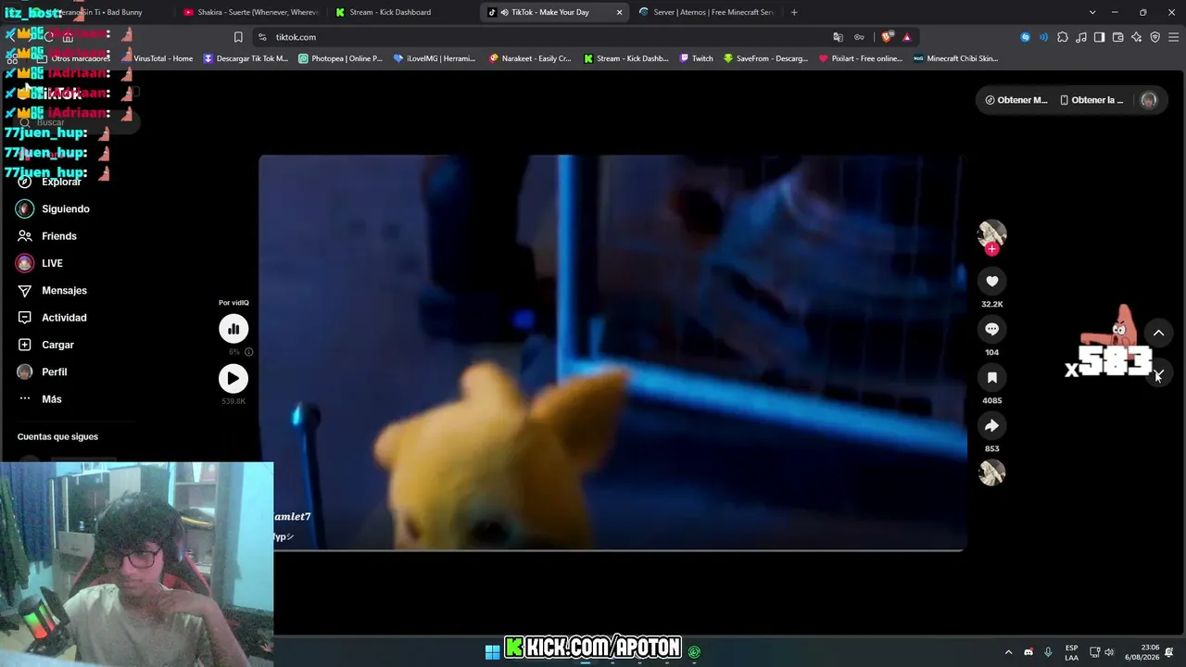Viewport: 1186px width, 667px height.
Task: Show hidden system tray icons
Action: [x=1009, y=652]
